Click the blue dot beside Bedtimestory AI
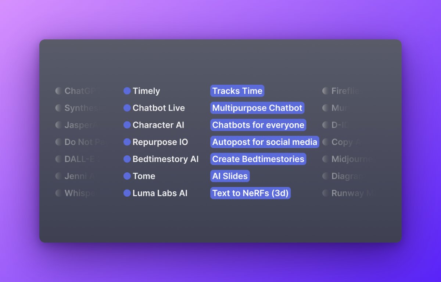The height and width of the screenshot is (282, 441). [127, 159]
